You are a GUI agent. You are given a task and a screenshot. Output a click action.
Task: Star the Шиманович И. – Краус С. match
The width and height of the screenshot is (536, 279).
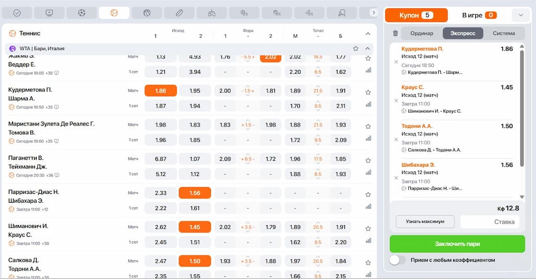(x=368, y=228)
